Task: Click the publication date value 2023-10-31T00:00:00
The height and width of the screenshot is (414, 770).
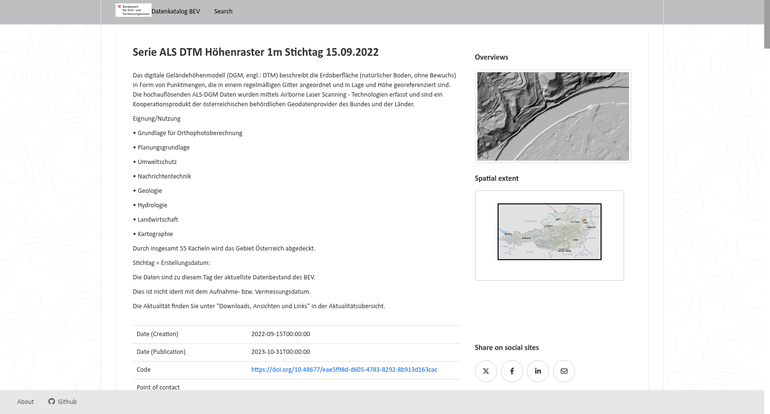Action: [x=281, y=352]
